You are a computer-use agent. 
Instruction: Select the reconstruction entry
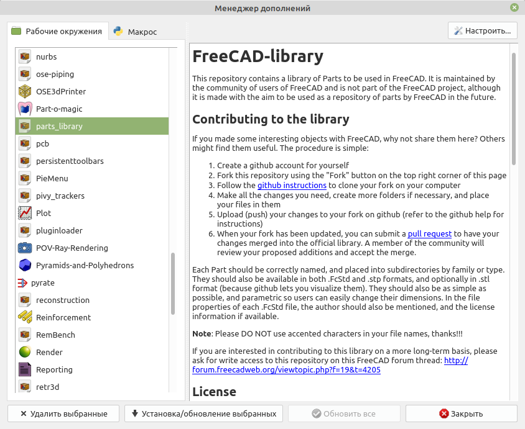92,300
